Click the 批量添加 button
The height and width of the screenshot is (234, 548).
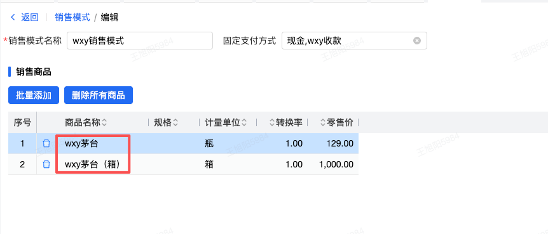click(34, 95)
